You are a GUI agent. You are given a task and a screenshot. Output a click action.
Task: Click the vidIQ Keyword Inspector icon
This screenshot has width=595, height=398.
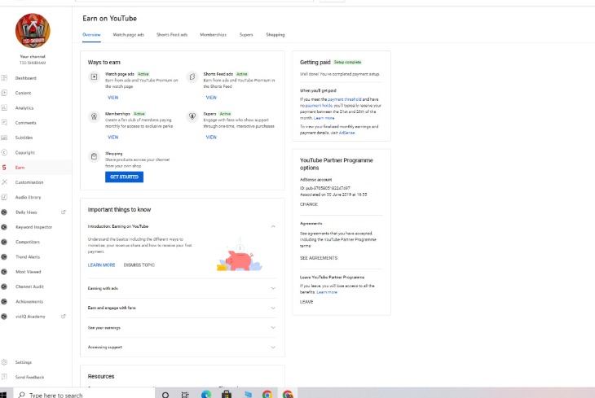click(4, 227)
